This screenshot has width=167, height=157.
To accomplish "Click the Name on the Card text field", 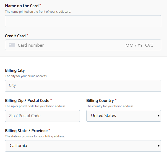I will tap(83, 21).
